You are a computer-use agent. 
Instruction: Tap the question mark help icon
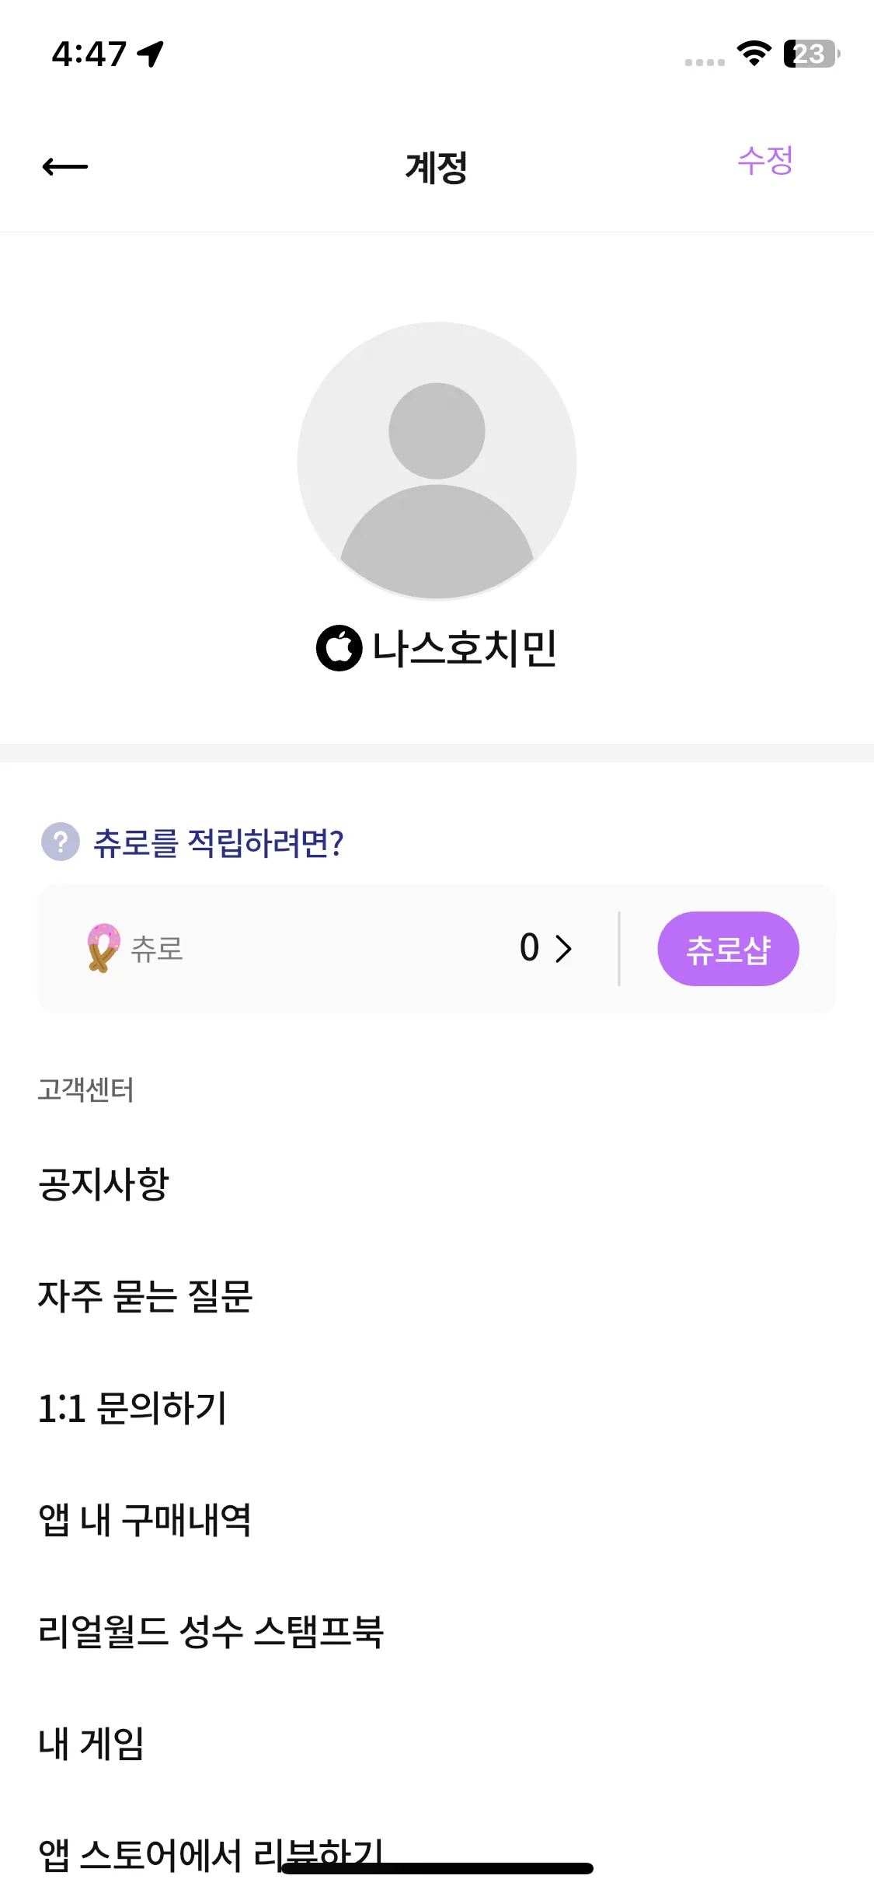pos(61,842)
